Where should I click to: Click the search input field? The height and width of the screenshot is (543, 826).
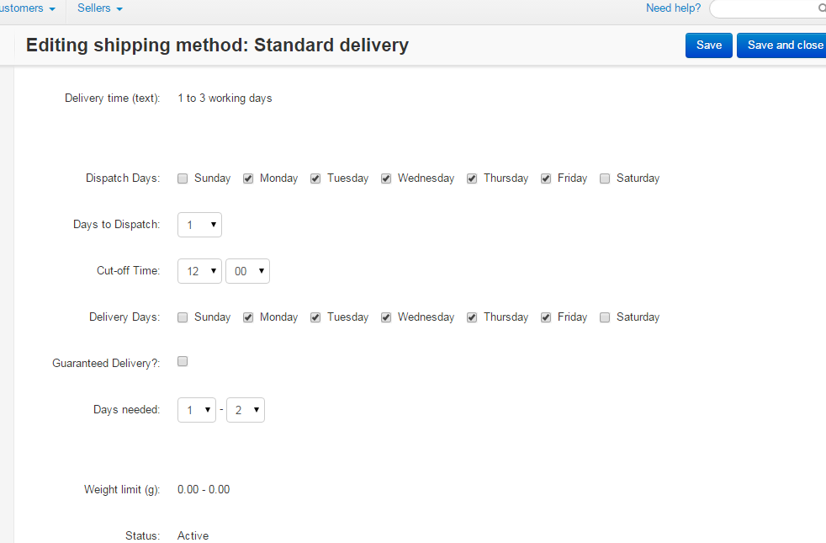pos(761,8)
